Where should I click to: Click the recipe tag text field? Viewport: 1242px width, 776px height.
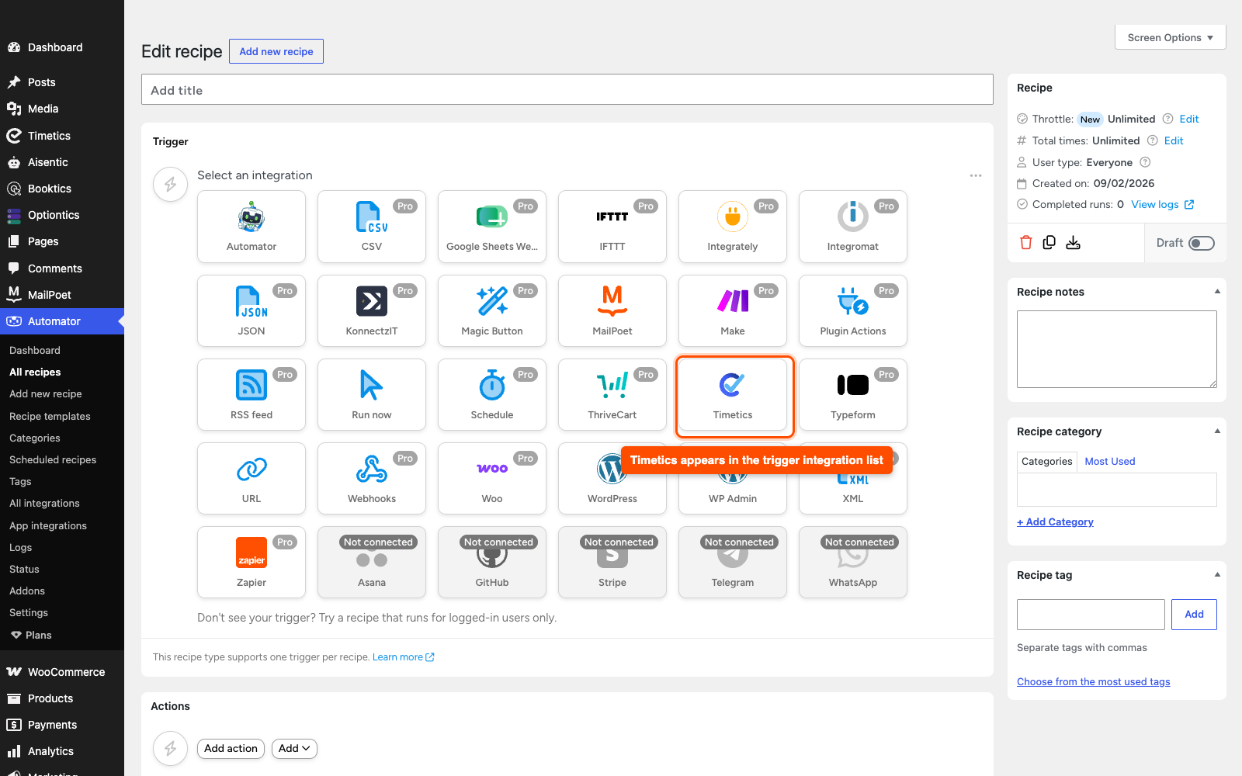click(x=1091, y=614)
